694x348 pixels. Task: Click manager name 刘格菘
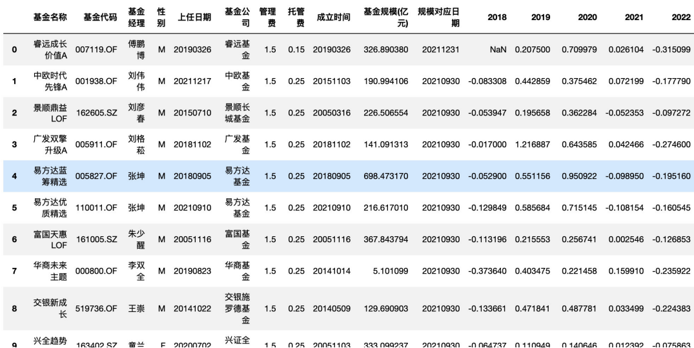[x=136, y=145]
